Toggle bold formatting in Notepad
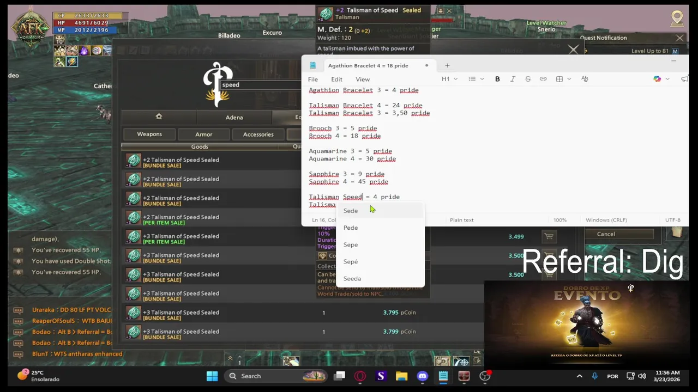Screen dimensions: 698x392 (497, 79)
